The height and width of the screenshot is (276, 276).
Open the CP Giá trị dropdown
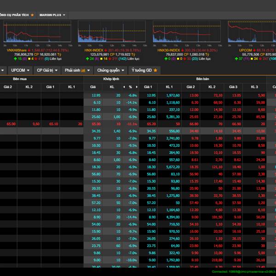point(47,70)
